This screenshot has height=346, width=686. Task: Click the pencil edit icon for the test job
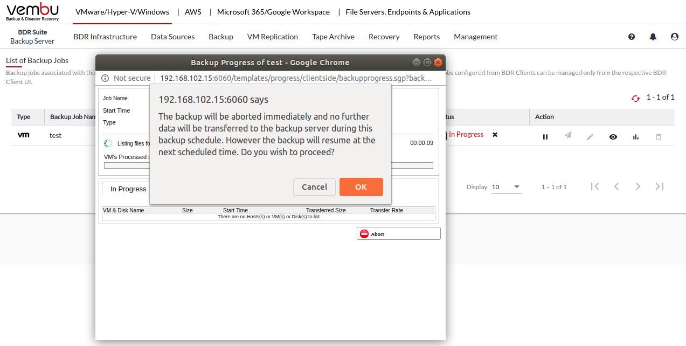(x=590, y=137)
